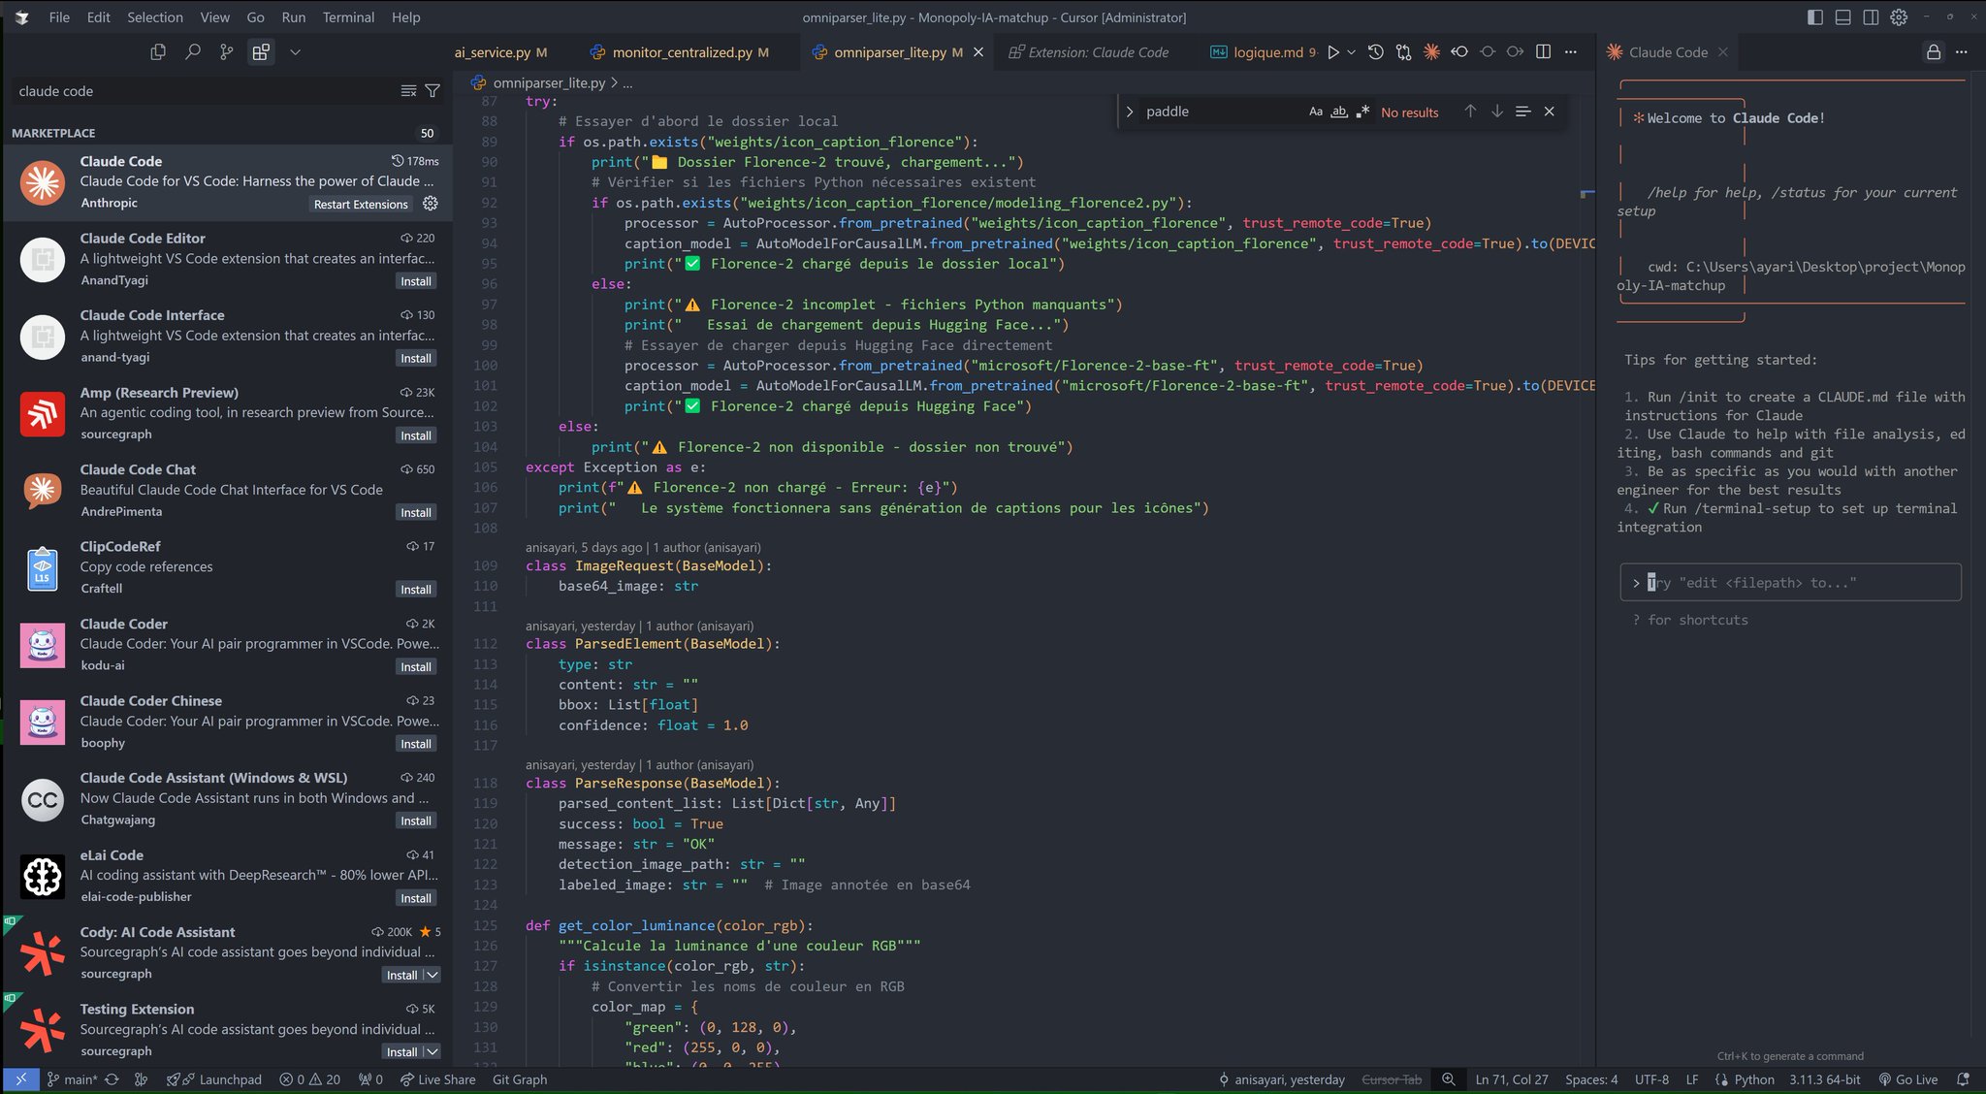
Task: Lock the Claude Code editor group
Action: (1934, 52)
